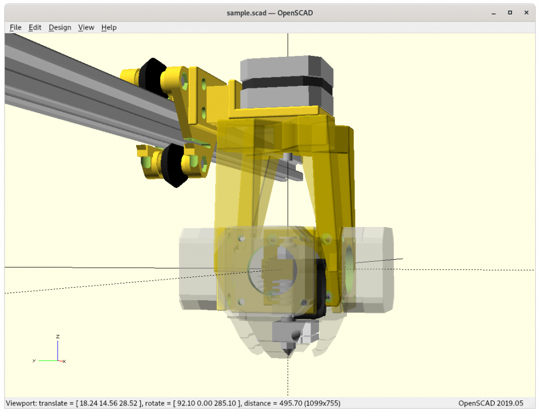Screen dimensions: 540x413
Task: Select the lower black V-wheel
Action: [175, 165]
